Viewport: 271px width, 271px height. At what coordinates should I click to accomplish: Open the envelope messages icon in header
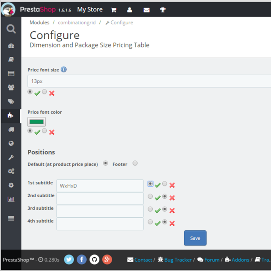146,10
